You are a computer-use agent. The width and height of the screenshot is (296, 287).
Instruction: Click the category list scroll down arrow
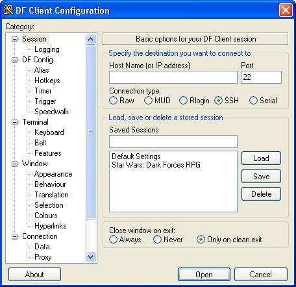[90, 257]
